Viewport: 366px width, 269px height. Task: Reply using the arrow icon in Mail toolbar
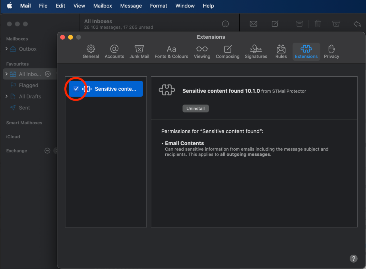[357, 24]
